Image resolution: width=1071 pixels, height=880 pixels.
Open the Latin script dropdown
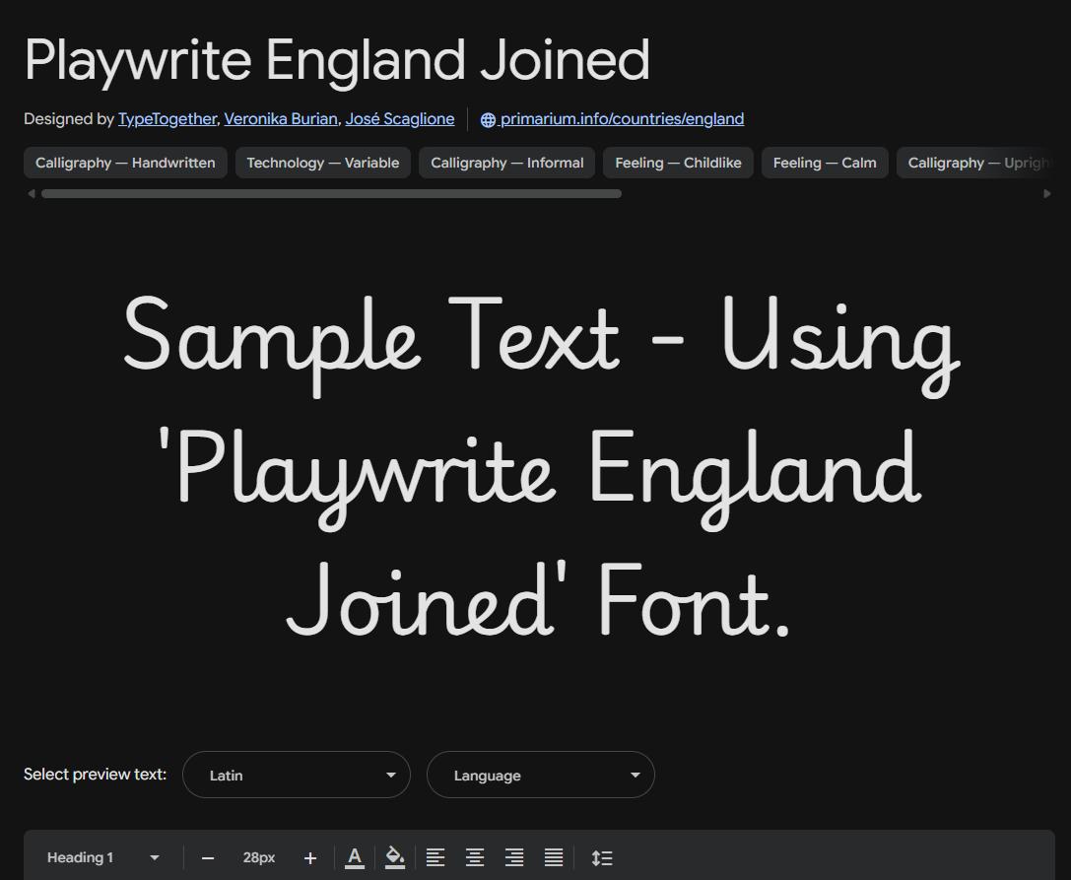click(297, 775)
